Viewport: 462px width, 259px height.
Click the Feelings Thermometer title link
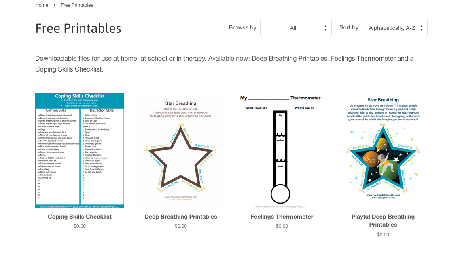(282, 217)
